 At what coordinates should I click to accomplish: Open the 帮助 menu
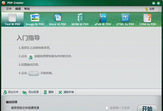click(x=27, y=9)
